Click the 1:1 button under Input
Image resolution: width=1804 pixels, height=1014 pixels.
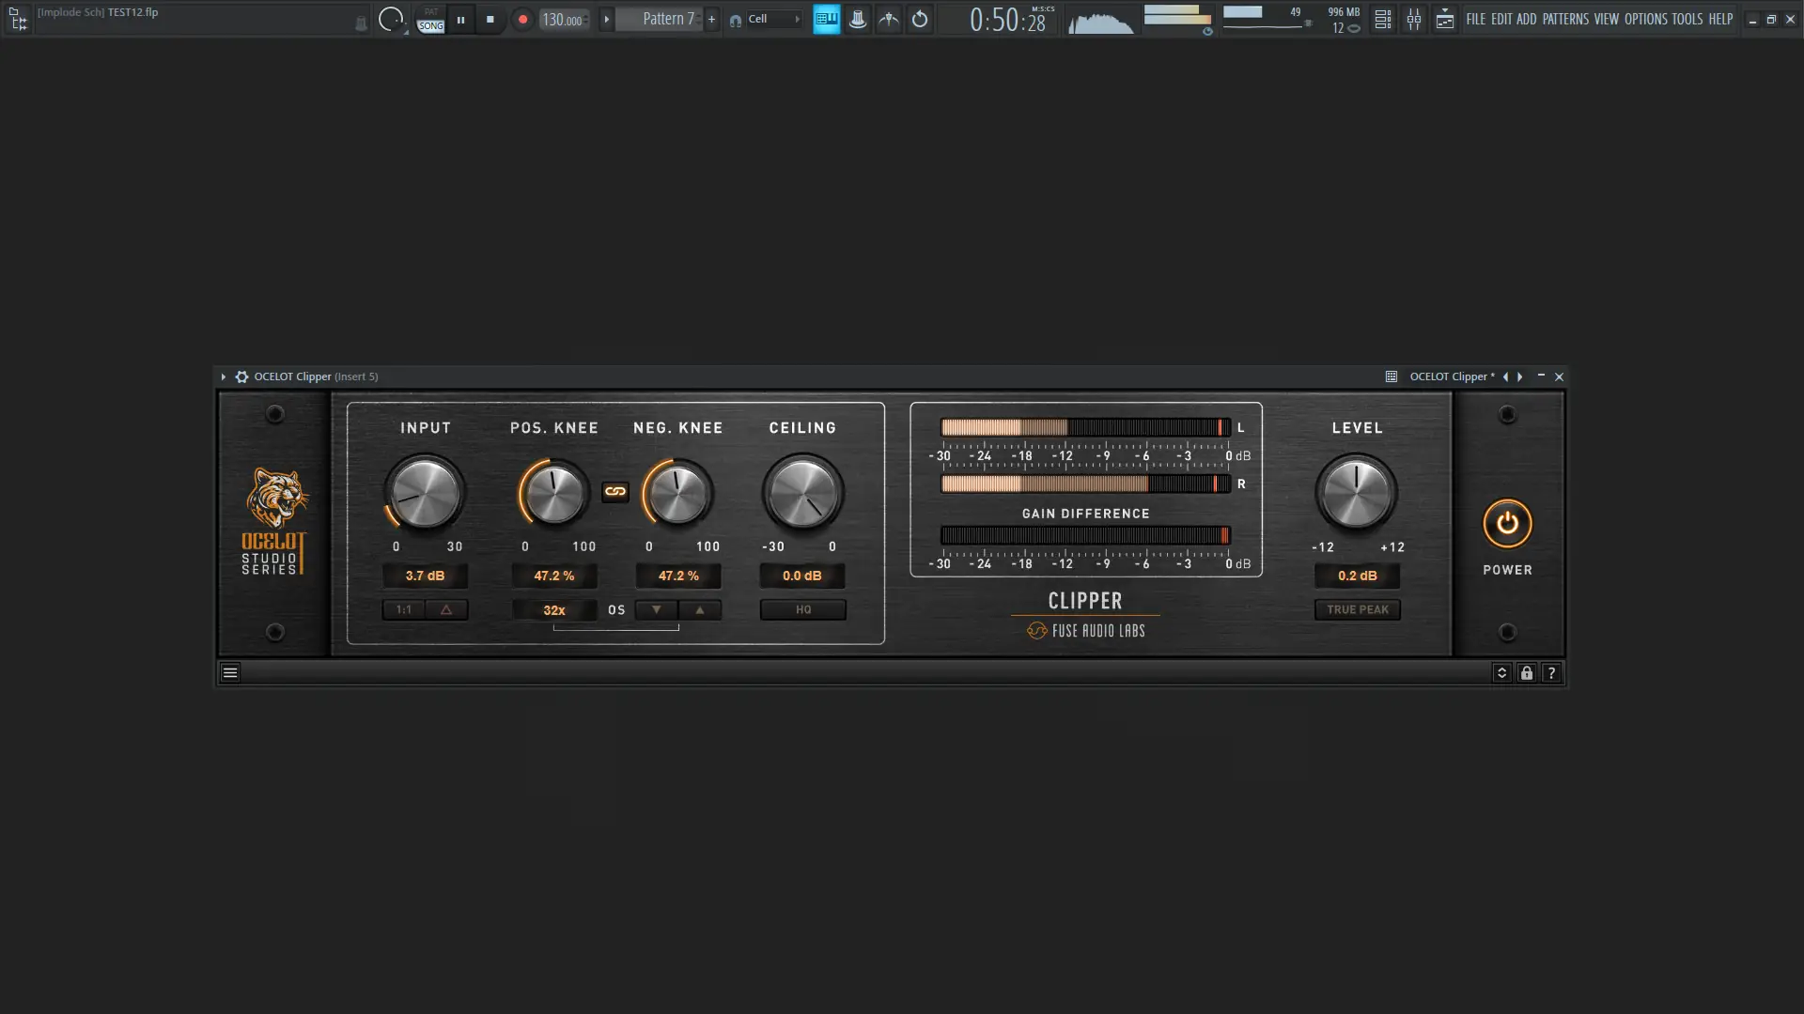point(404,609)
